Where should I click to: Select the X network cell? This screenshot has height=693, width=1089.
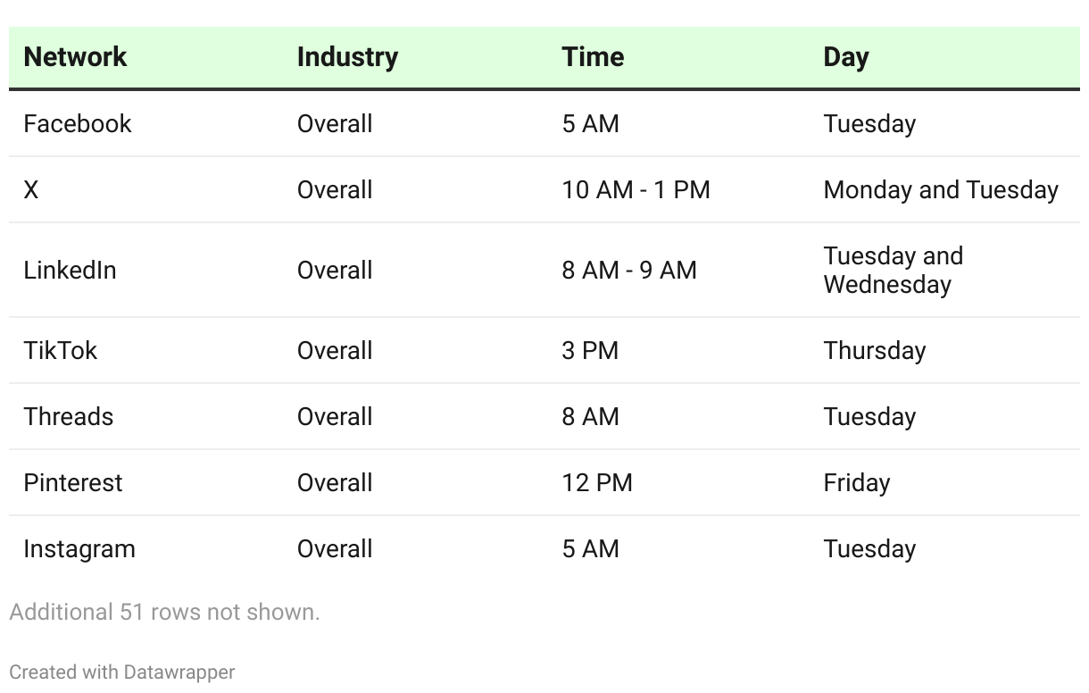[x=31, y=189]
